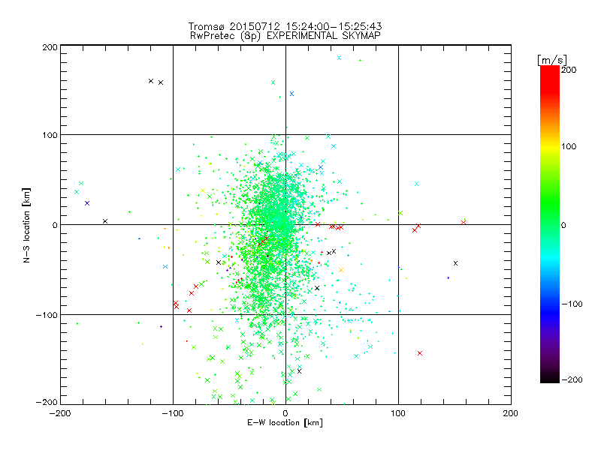The height and width of the screenshot is (450, 601).
Task: Click the y-axis tick label "-100"
Action: point(47,315)
